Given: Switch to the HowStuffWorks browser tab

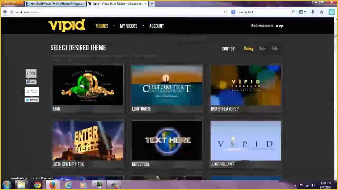Looking at the screenshot, I should pos(56,4).
